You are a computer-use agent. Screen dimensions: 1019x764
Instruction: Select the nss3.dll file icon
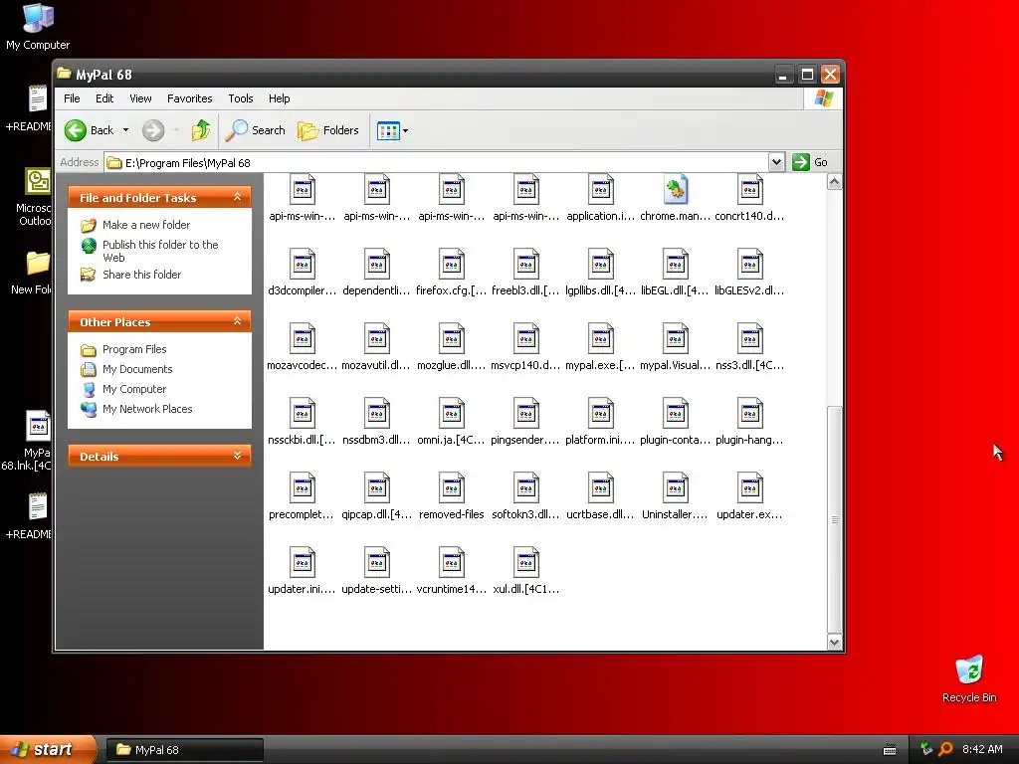(750, 339)
